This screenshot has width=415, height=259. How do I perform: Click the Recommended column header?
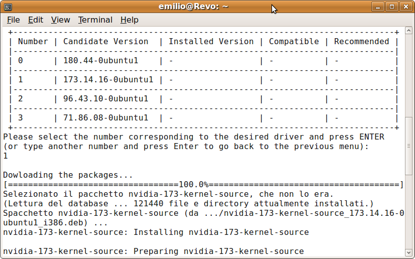(361, 42)
